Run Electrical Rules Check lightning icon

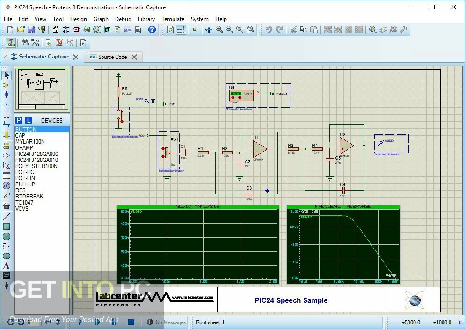83,43
